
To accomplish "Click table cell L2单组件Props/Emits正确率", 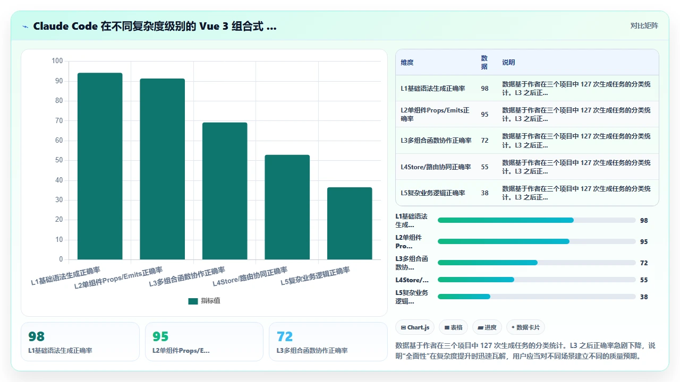I will (436, 115).
